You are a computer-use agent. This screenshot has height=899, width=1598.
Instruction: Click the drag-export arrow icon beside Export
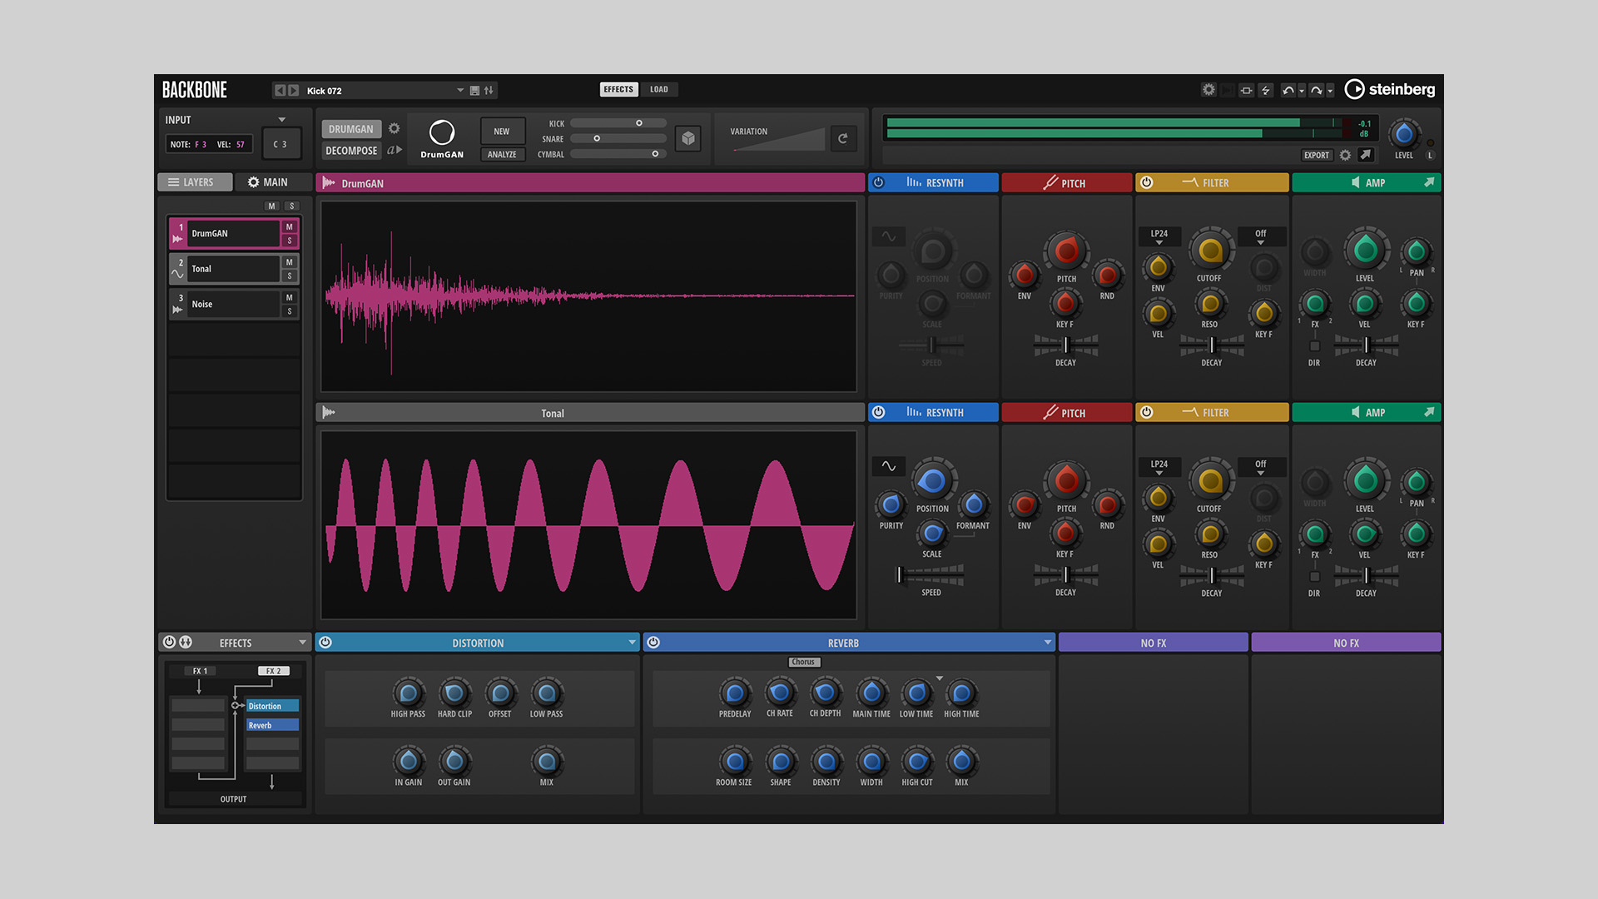coord(1365,155)
